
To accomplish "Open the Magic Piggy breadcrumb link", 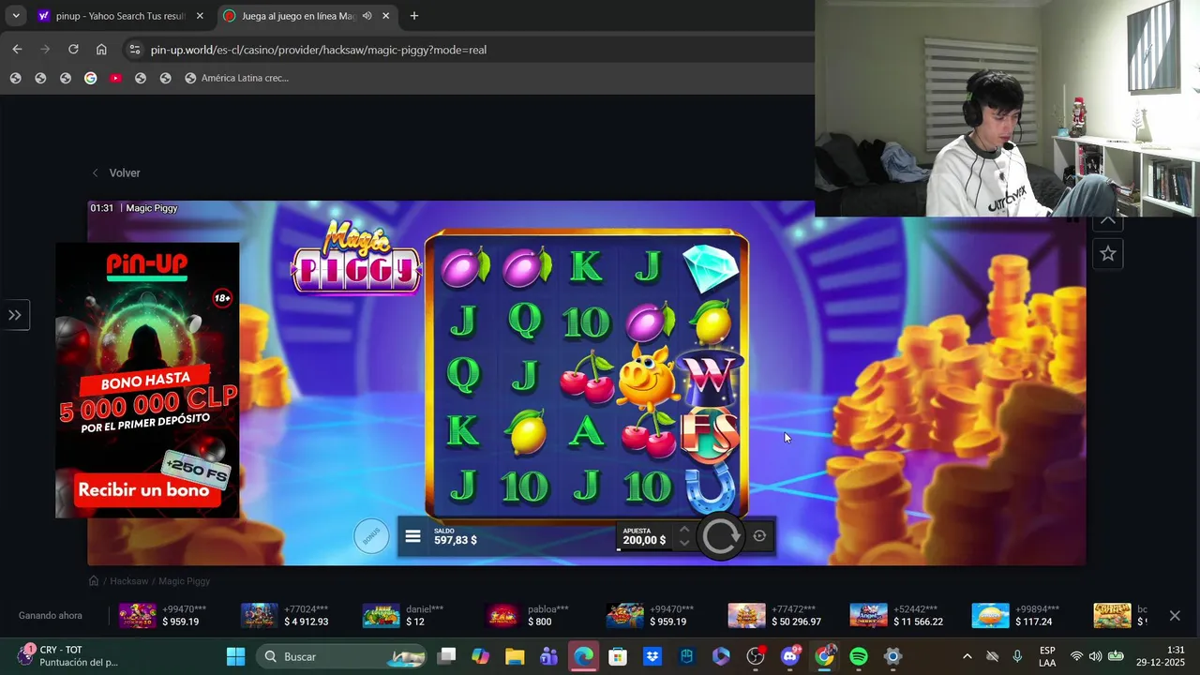I will 184,581.
